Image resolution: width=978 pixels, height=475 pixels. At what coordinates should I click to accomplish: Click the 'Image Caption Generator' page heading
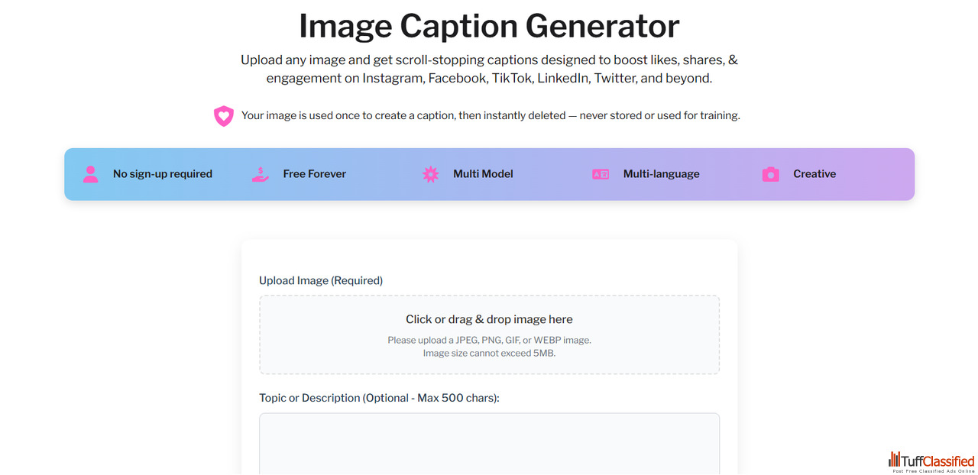(489, 25)
